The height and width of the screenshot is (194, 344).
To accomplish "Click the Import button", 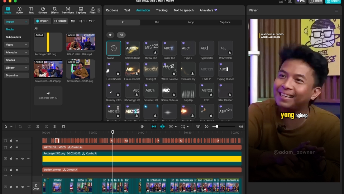I will tap(42, 21).
